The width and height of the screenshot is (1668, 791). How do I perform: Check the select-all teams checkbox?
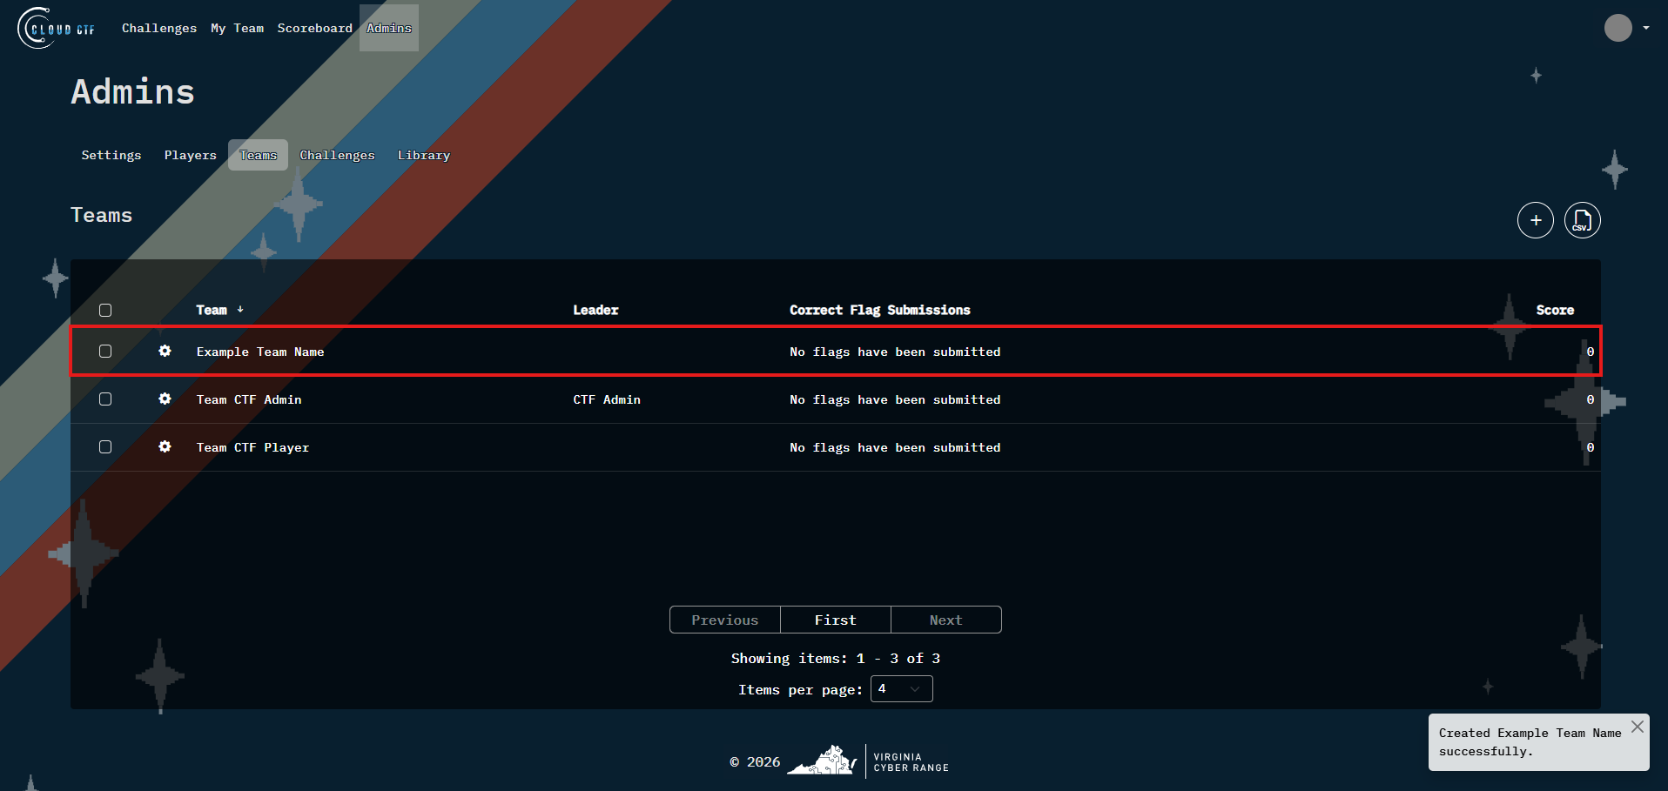(x=105, y=310)
